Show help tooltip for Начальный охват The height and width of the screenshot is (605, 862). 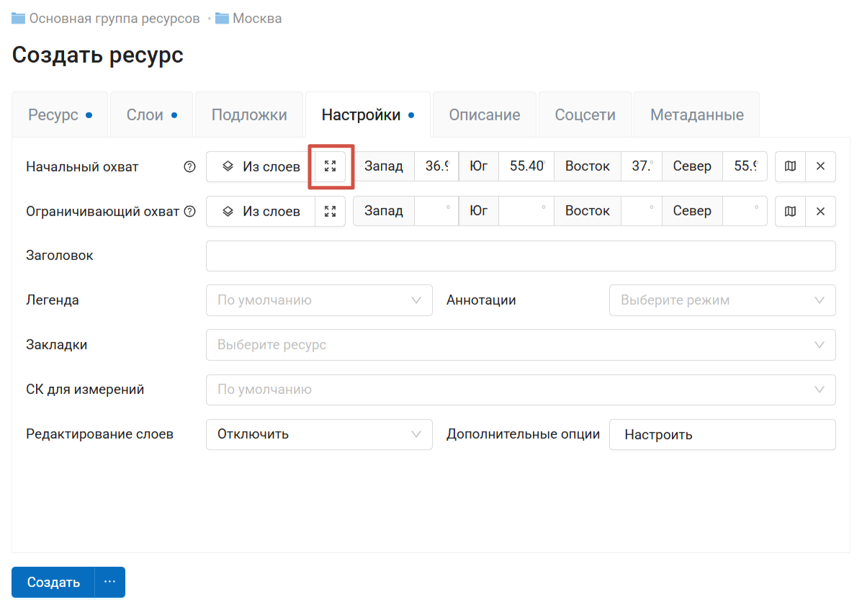pyautogui.click(x=189, y=166)
